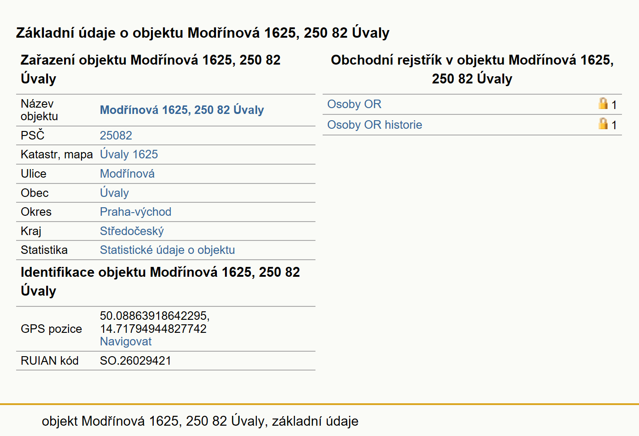Click the lock icon beside Osoby OR historie
Image resolution: width=639 pixels, height=436 pixels.
click(603, 124)
